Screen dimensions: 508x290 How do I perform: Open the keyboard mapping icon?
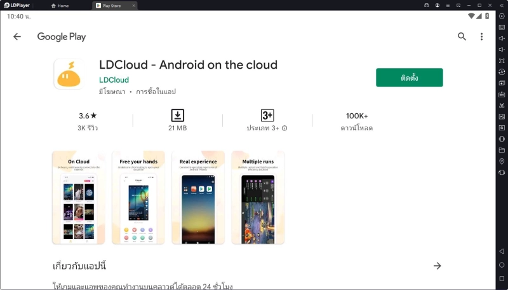[502, 27]
